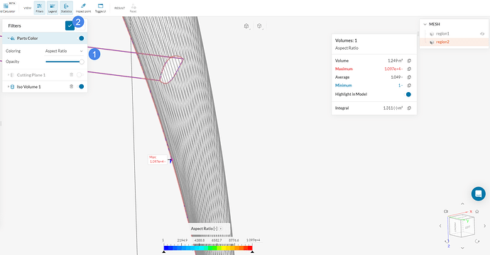
Task: Click the Reset result icon
Action: [133, 8]
